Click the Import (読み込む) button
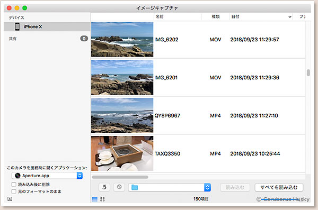 [x=235, y=187]
